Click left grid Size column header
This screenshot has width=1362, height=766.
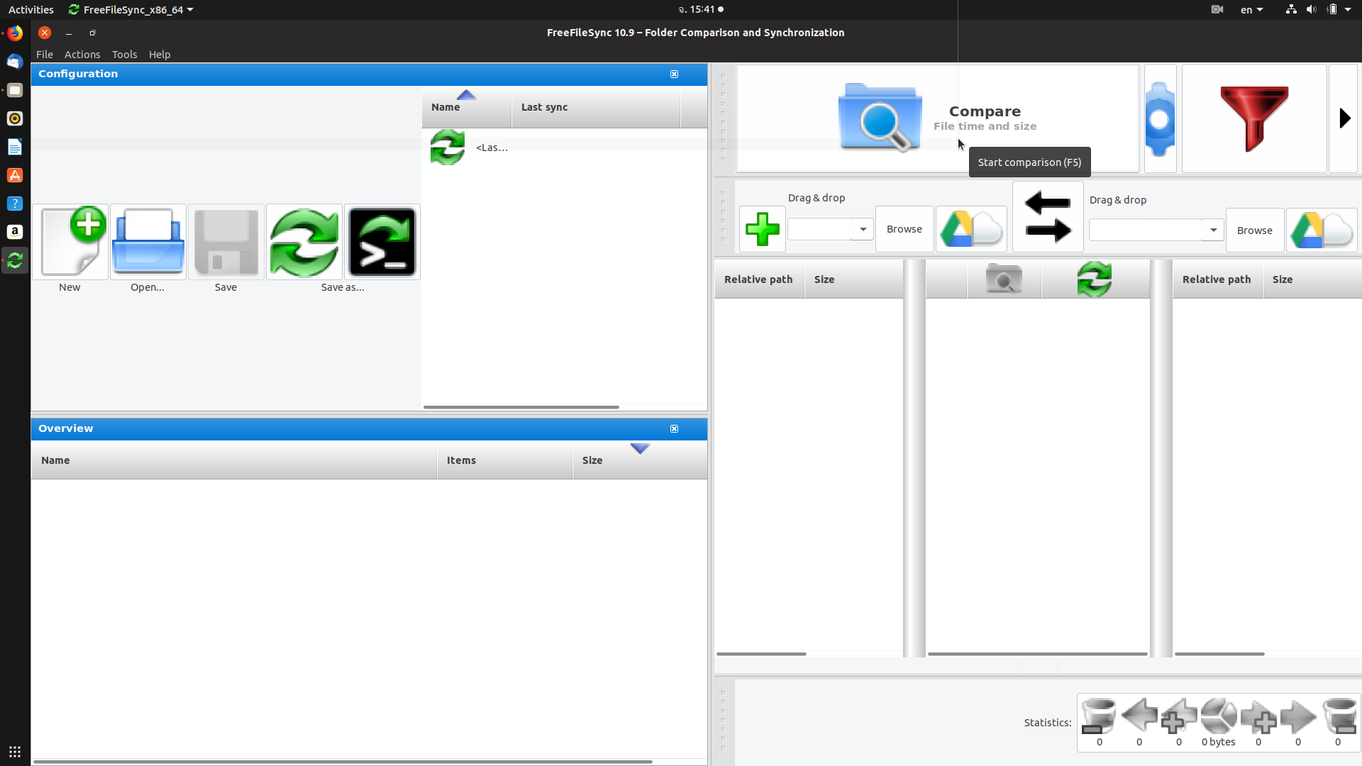click(854, 279)
